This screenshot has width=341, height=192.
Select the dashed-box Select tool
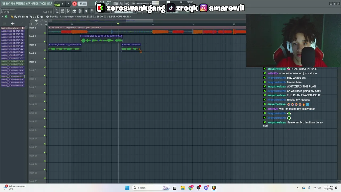tap(34, 17)
